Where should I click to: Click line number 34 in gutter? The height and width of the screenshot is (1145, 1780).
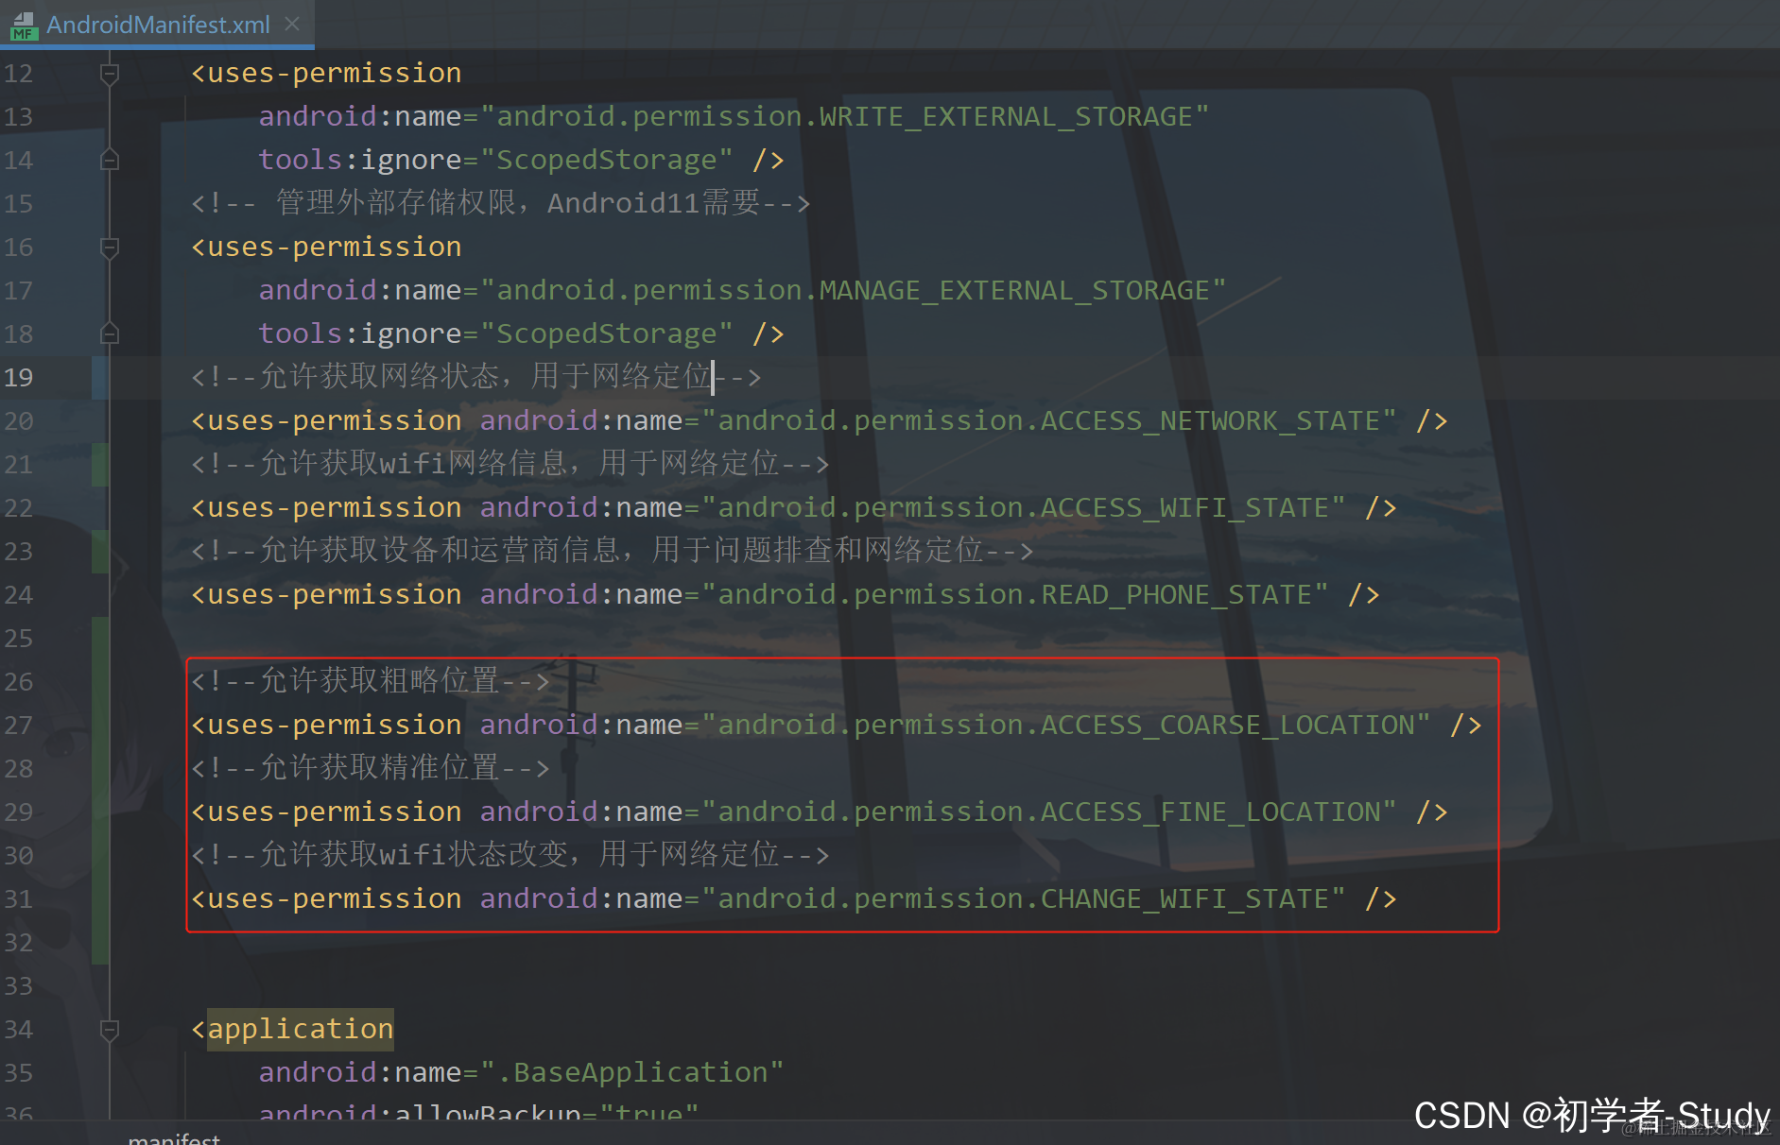click(x=19, y=1029)
